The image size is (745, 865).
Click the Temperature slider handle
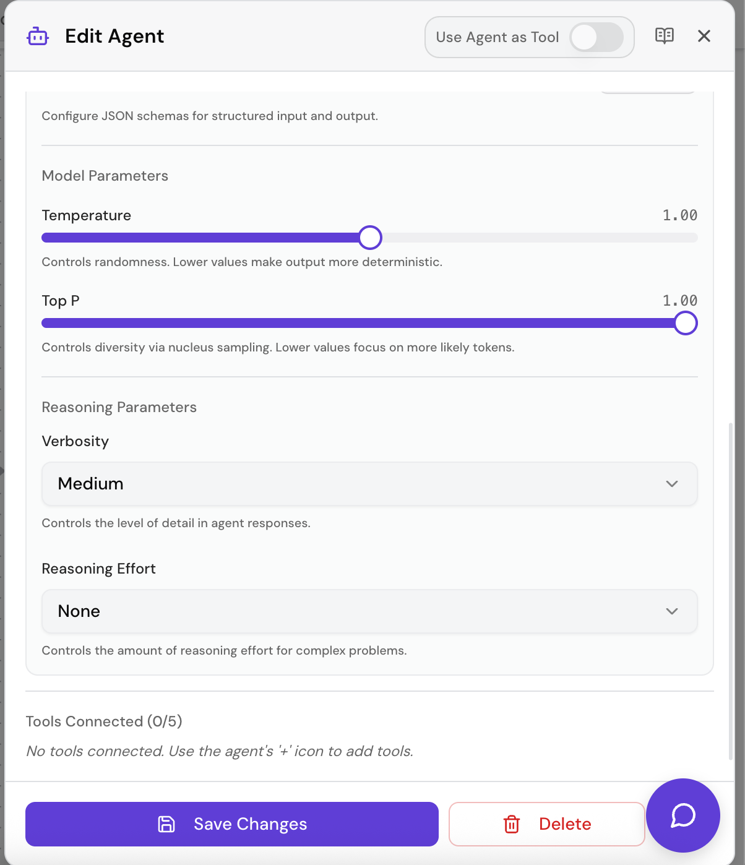[370, 237]
